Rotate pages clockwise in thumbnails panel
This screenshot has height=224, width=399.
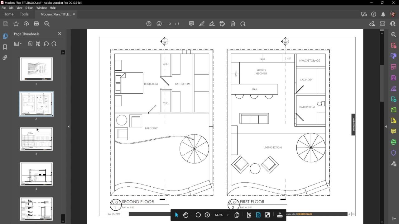54,44
